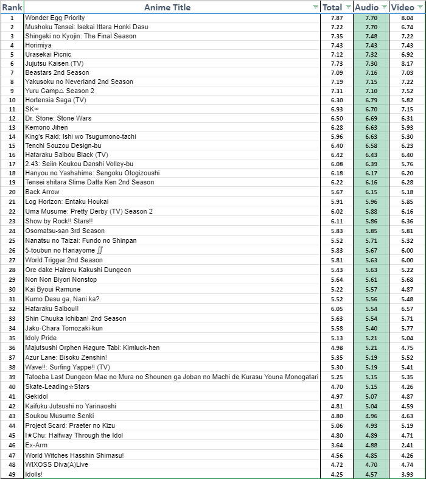Click the Gekidol title cell
This screenshot has width=426, height=479.
37,396
